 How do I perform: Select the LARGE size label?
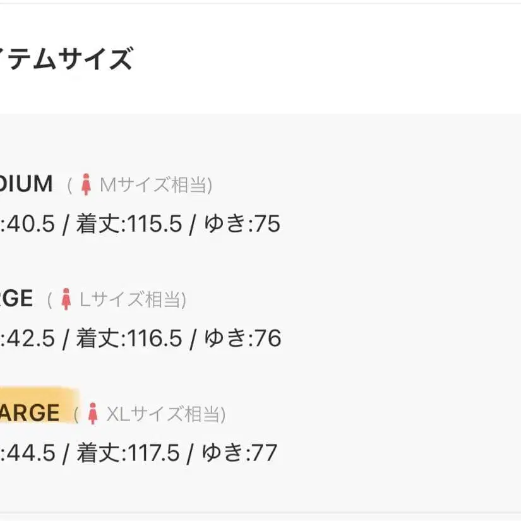[16, 299]
